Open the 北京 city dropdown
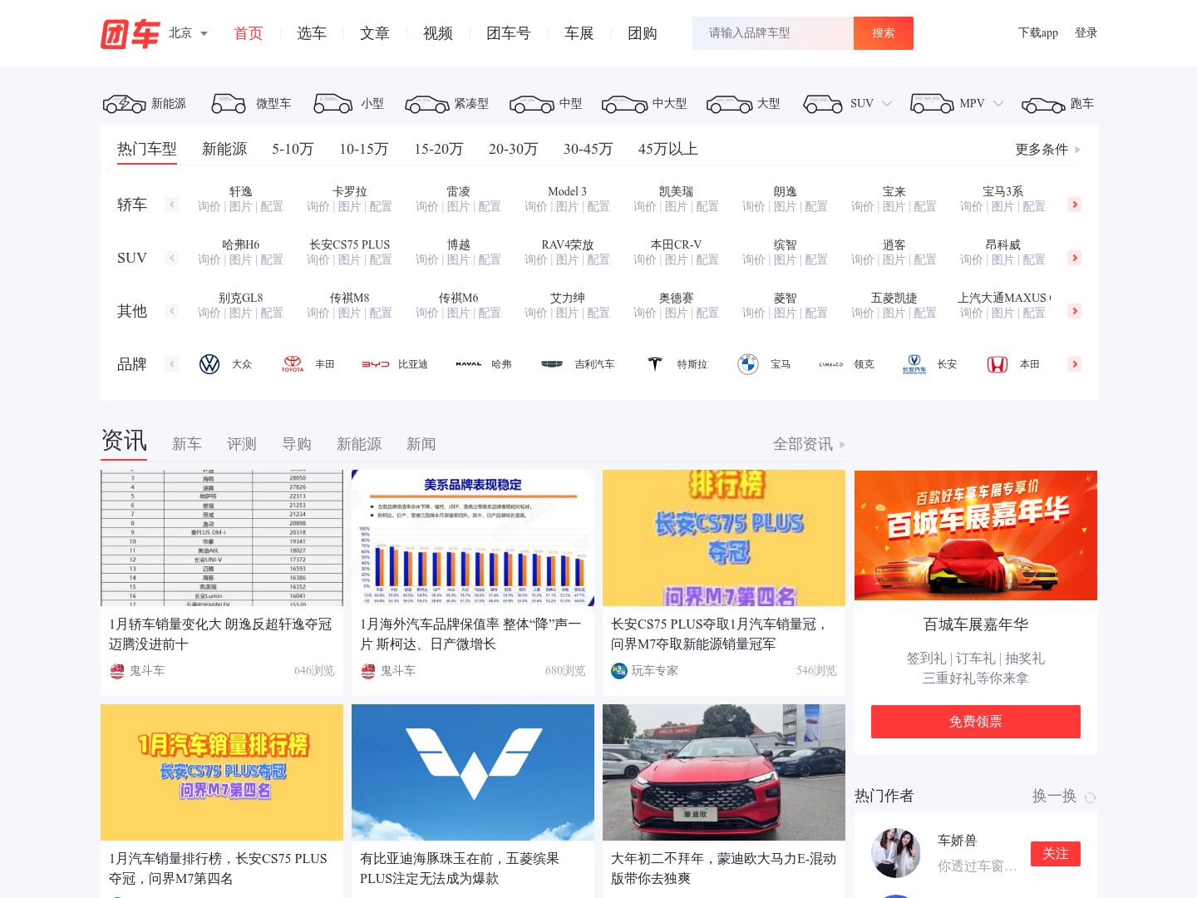1197x898 pixels. click(189, 33)
